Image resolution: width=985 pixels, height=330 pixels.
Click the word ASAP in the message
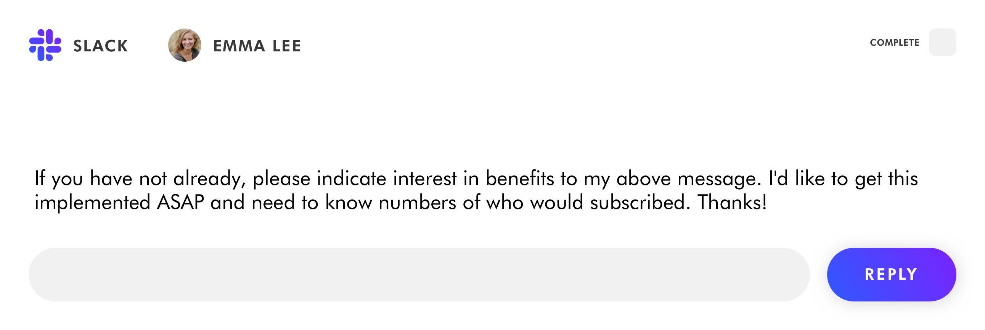click(x=180, y=202)
